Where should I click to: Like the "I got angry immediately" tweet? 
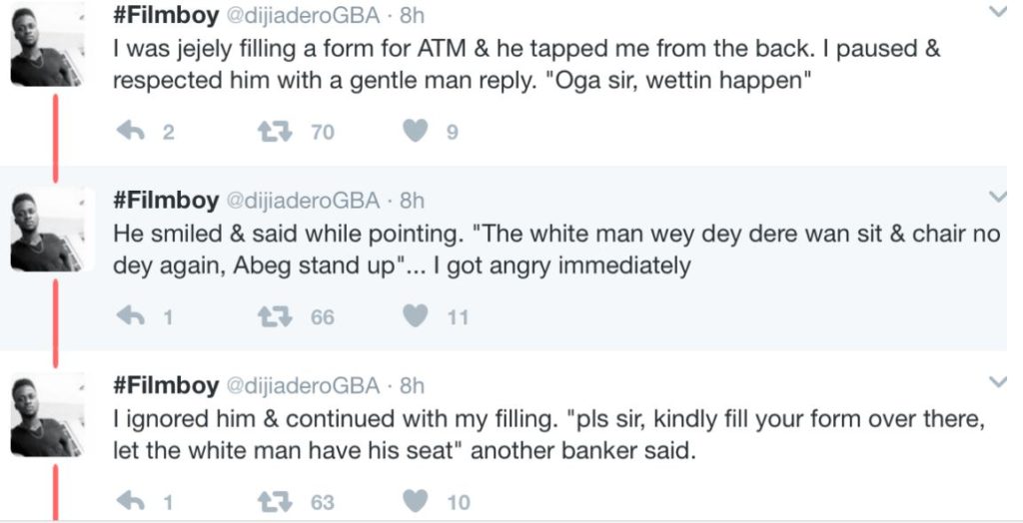coord(417,316)
